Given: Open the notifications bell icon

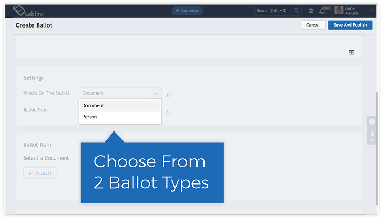Looking at the screenshot, I should pos(322,11).
